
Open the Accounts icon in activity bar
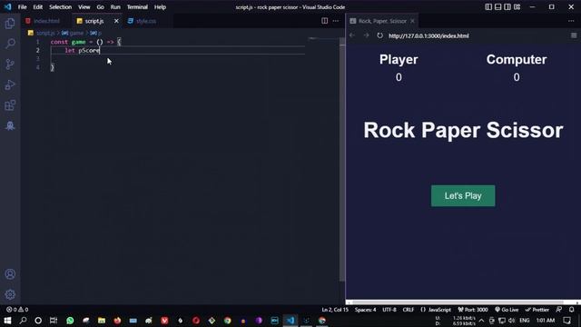[x=10, y=274]
